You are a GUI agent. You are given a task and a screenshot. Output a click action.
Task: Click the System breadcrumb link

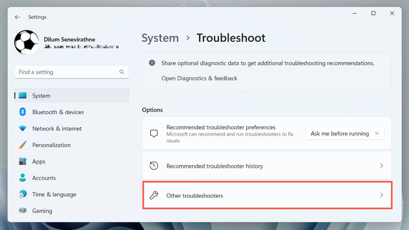pyautogui.click(x=160, y=38)
